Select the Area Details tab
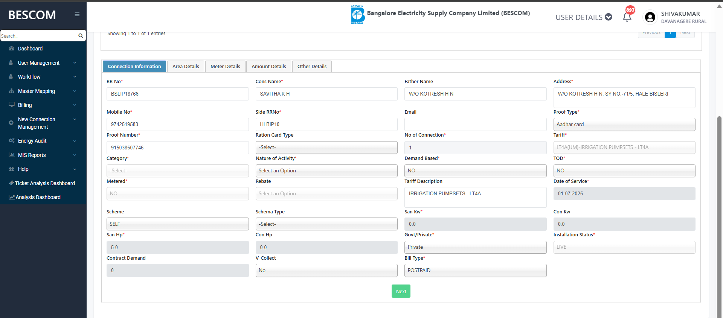Image resolution: width=723 pixels, height=318 pixels. point(186,67)
